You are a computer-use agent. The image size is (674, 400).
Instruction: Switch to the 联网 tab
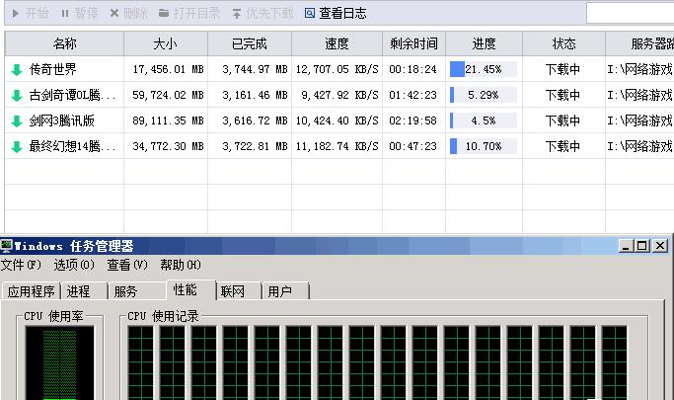(239, 291)
